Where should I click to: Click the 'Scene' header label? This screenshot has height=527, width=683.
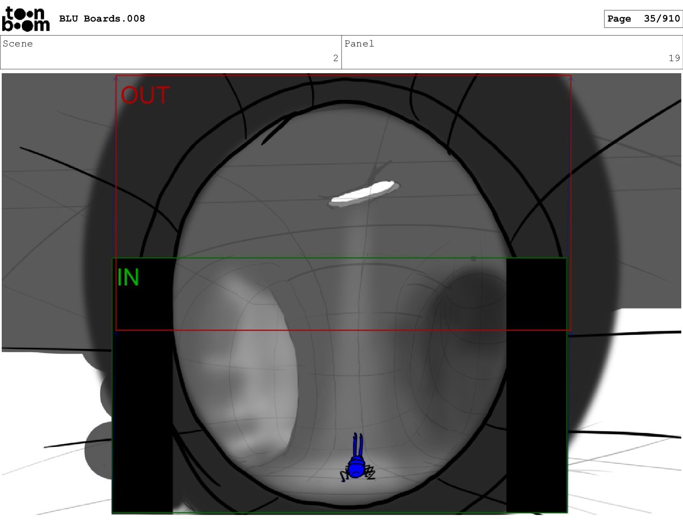point(18,43)
